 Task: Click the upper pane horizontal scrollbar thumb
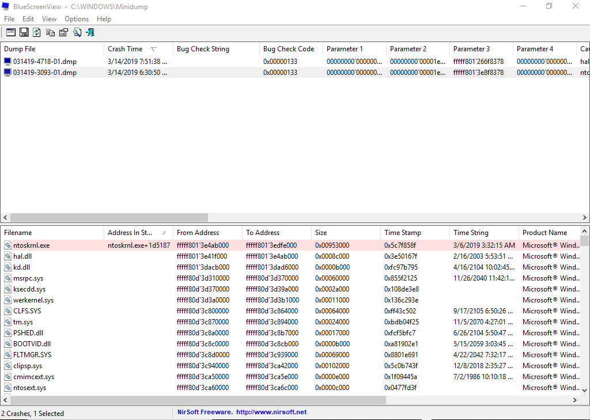tap(109, 218)
